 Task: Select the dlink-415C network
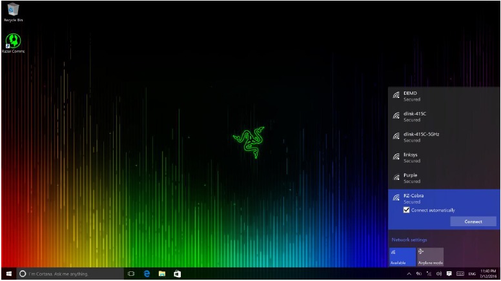point(444,117)
